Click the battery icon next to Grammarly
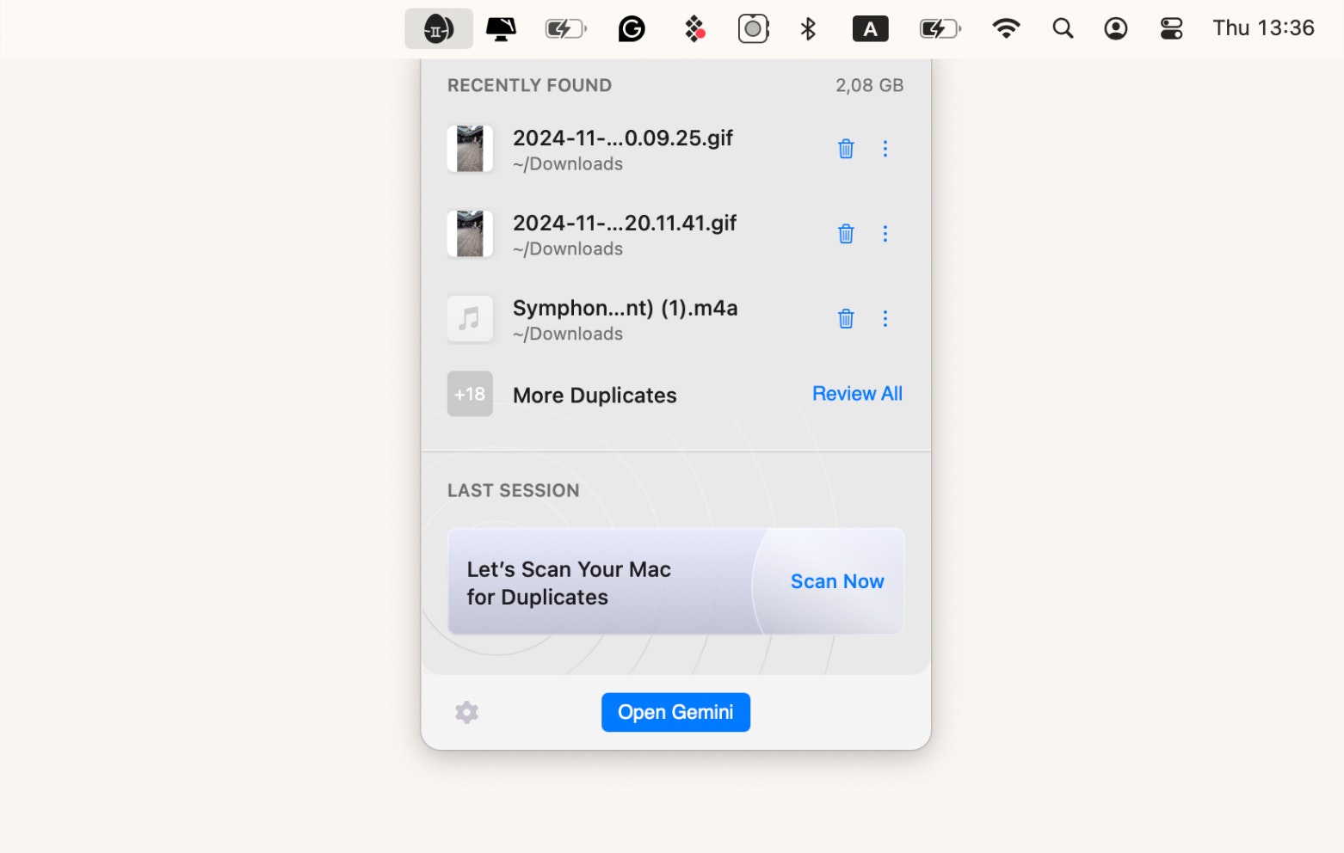The width and height of the screenshot is (1344, 853). (x=565, y=29)
